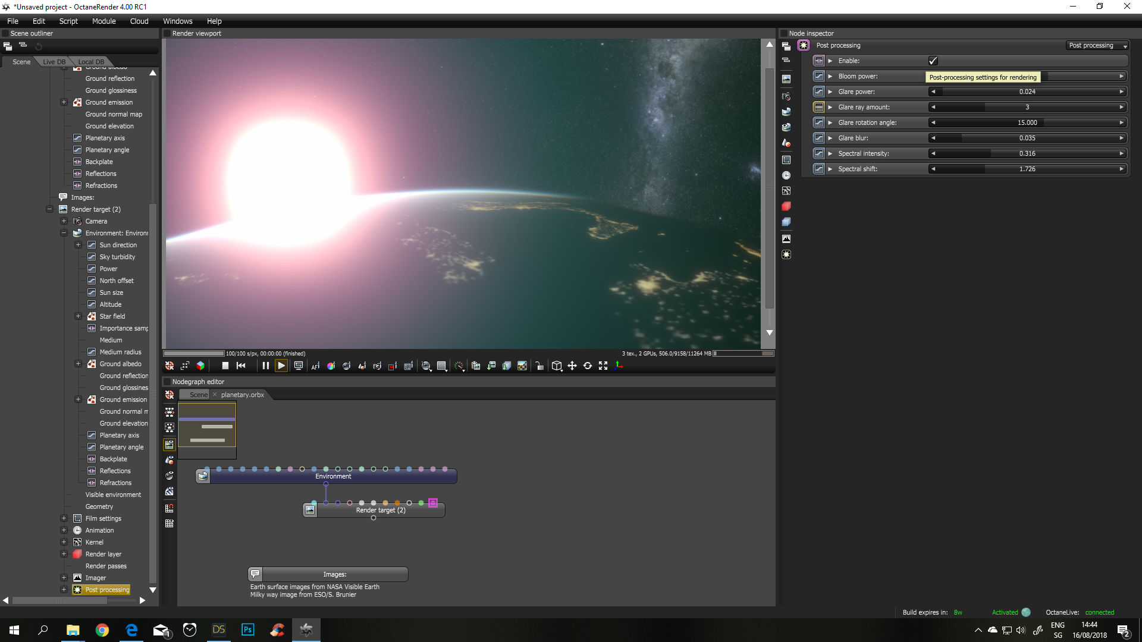This screenshot has height=642, width=1142.
Task: Pause rendering in the viewport toolbar
Action: coord(265,366)
